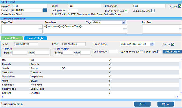Click the Word After field
Screen dimensions: 182x108
pyautogui.click(x=42, y=53)
